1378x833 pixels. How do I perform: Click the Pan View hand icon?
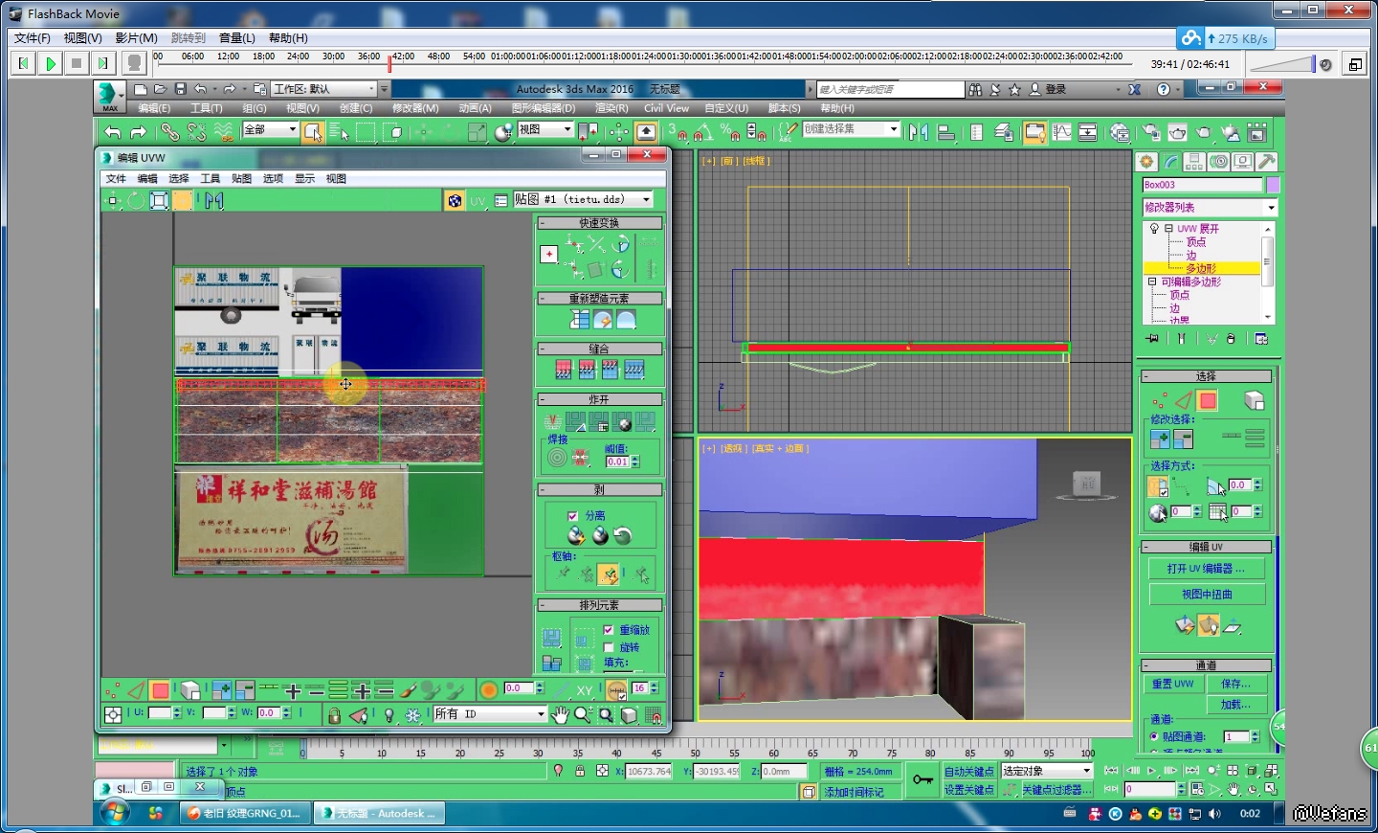click(560, 714)
